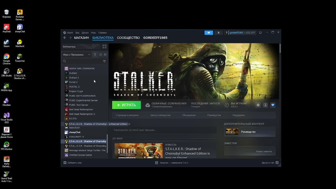
Task: Collapse library list with the up arrow
Action: click(95, 55)
